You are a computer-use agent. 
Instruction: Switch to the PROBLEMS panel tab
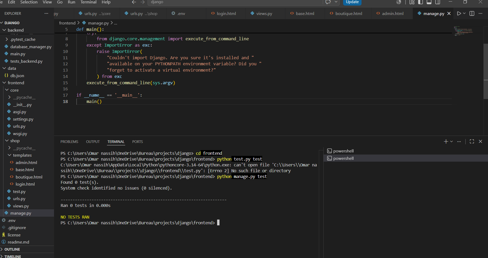point(69,142)
